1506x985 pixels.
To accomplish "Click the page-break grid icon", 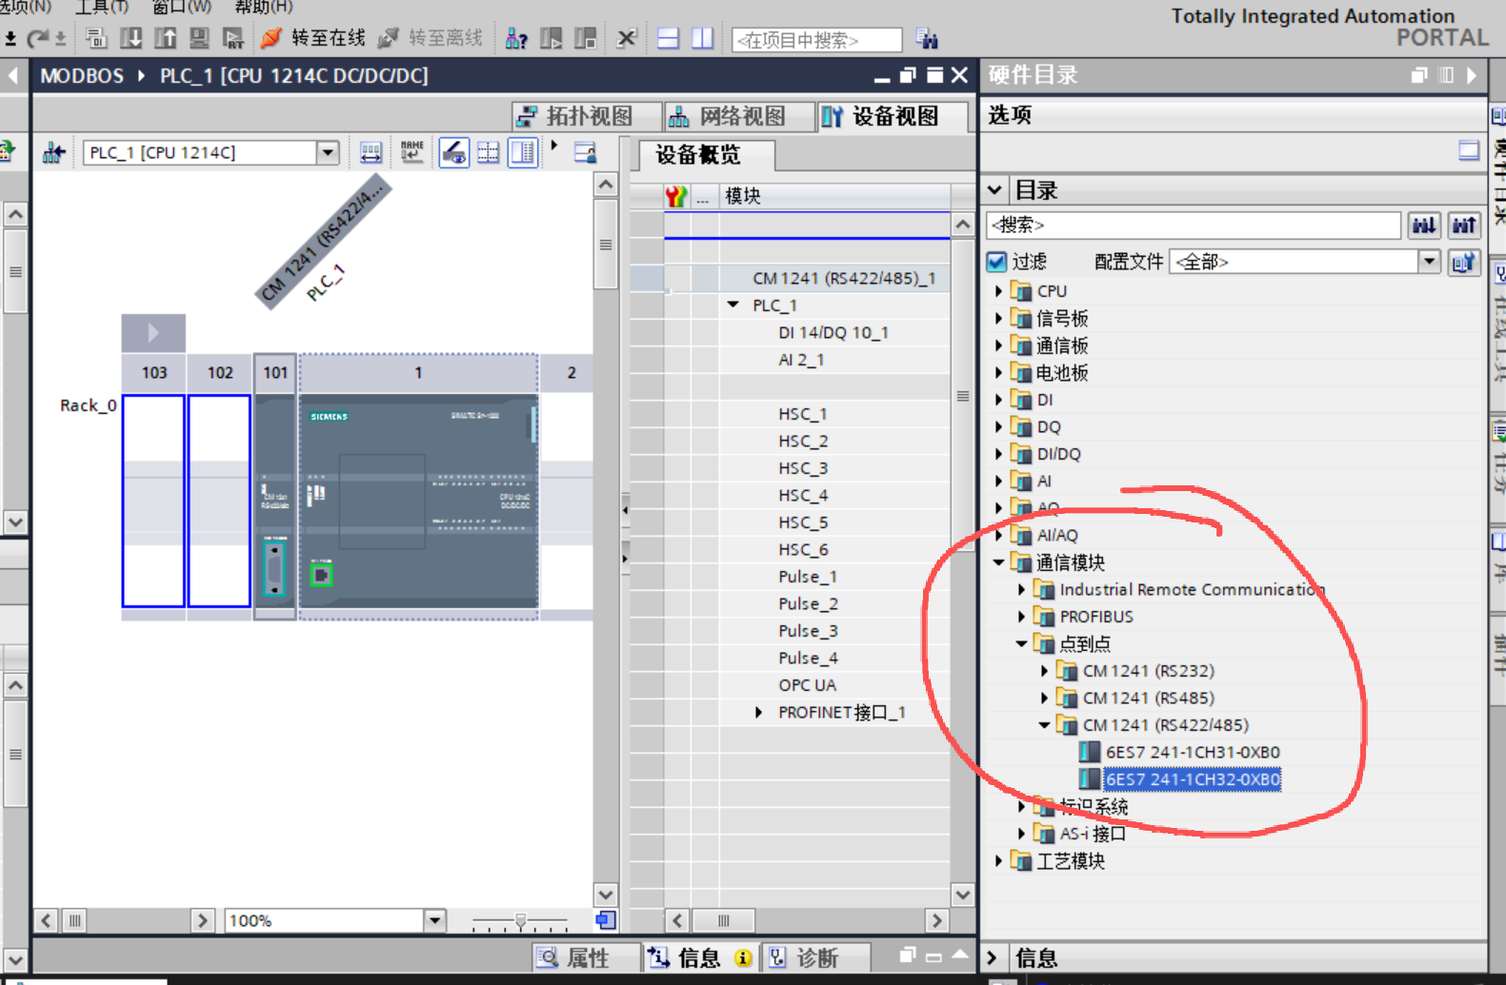I will point(488,152).
